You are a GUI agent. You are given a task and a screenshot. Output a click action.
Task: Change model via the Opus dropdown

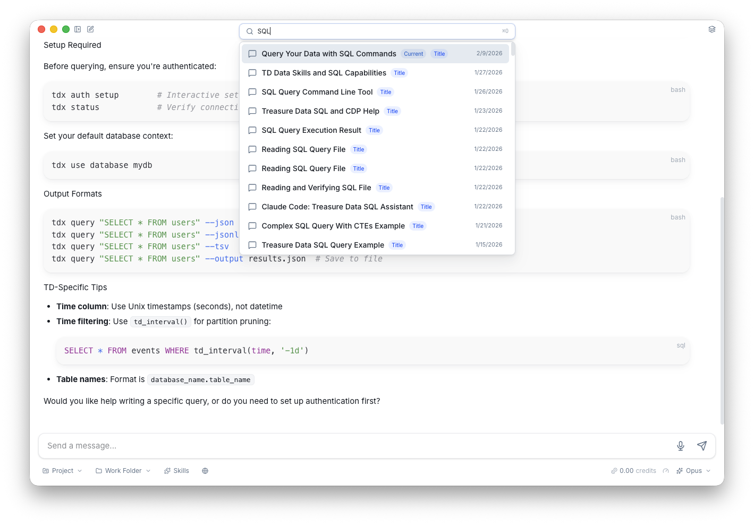(693, 470)
